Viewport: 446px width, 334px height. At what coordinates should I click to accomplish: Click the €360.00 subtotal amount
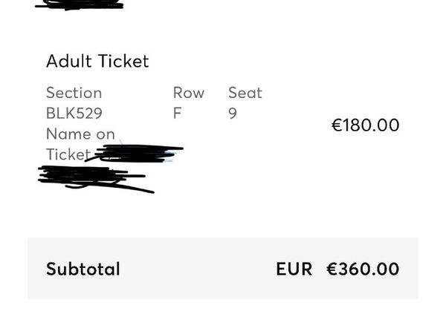coord(363,269)
